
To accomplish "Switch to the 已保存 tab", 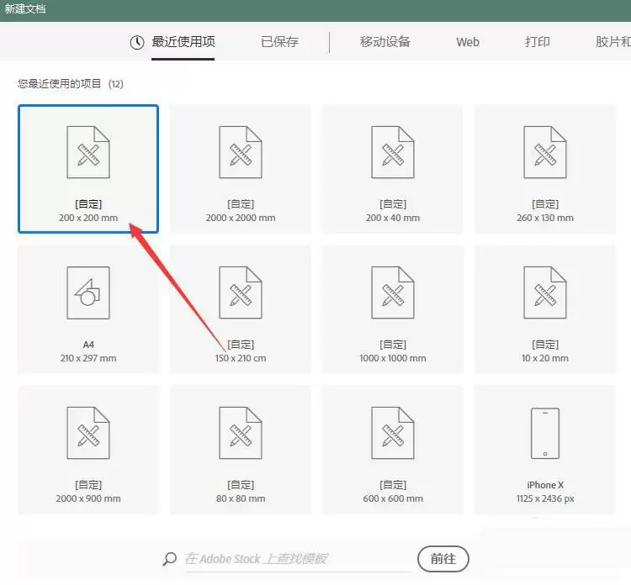I will (279, 42).
